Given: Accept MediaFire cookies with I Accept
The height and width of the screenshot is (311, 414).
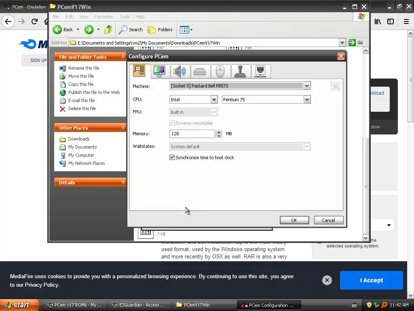Looking at the screenshot, I should (372, 280).
